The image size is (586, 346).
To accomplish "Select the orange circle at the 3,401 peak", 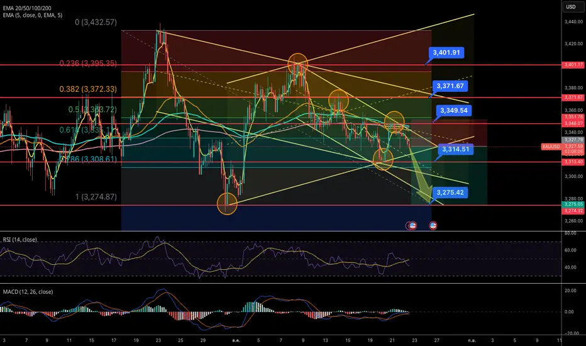I will (x=298, y=64).
